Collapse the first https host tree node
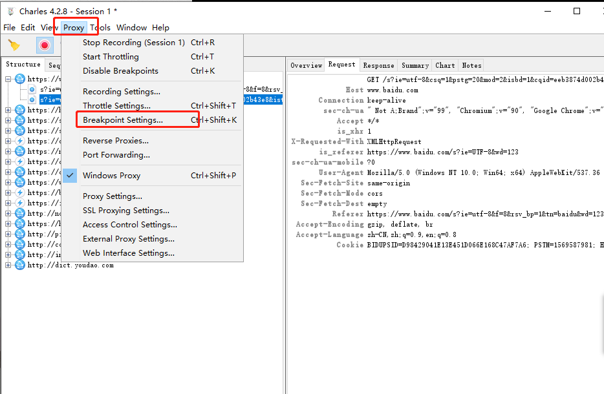The width and height of the screenshot is (604, 394). point(8,79)
